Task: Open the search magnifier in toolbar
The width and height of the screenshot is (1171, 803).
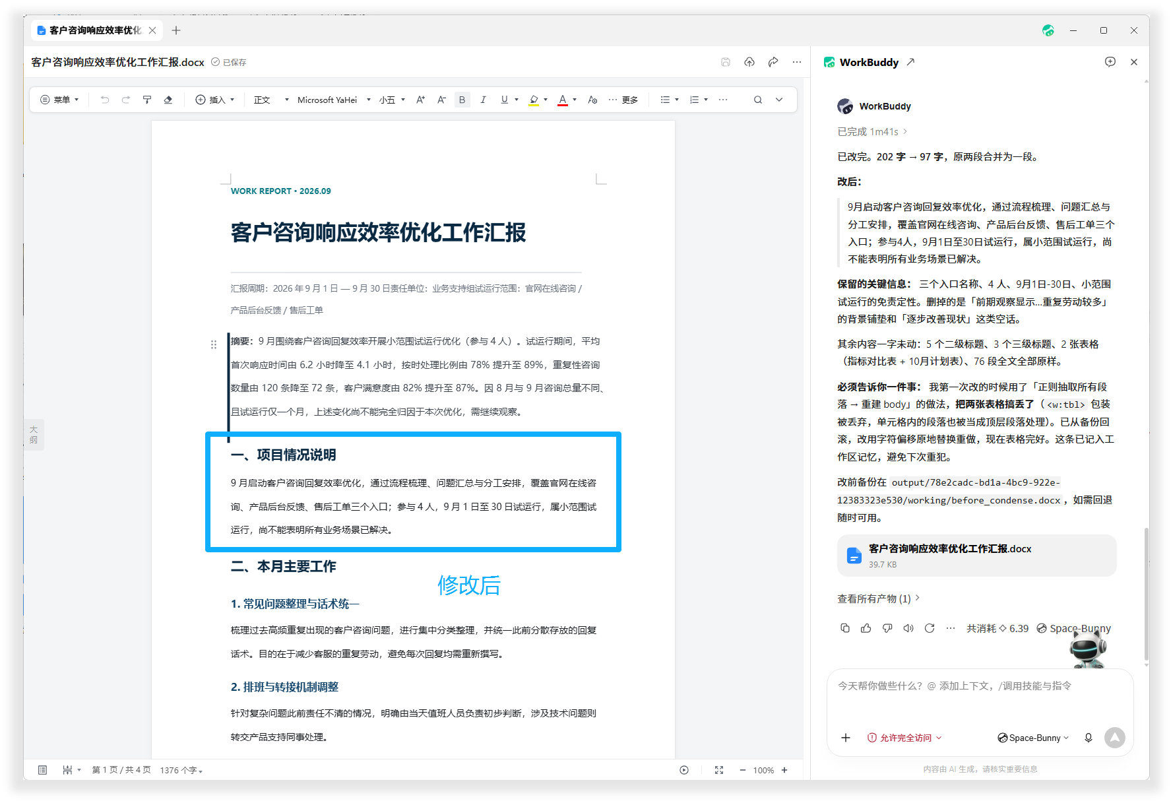Action: click(758, 100)
